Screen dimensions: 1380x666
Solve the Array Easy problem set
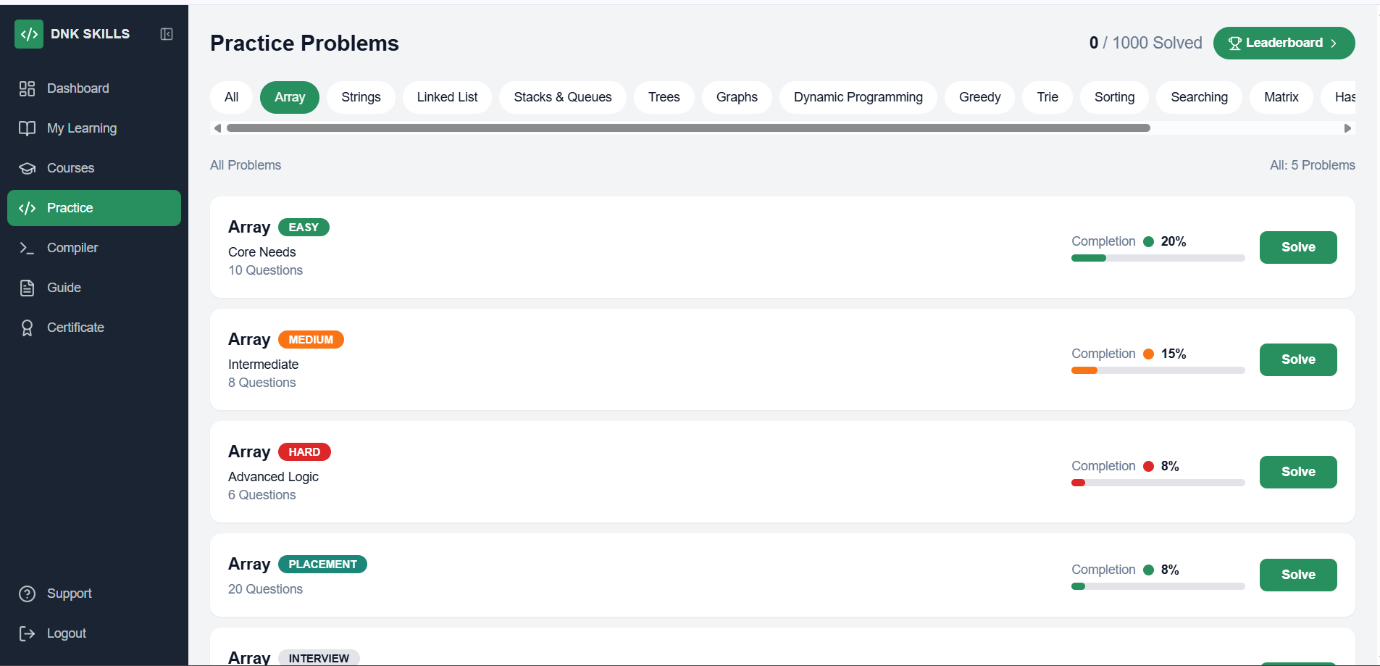pos(1297,247)
